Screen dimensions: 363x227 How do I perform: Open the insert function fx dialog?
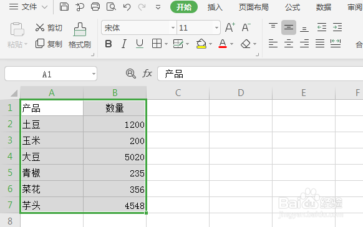click(x=147, y=74)
